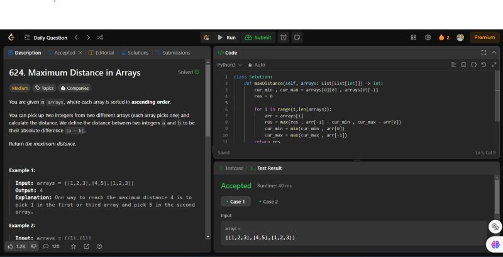Open the AI brain assistant button
503x257 pixels.
[x=495, y=245]
